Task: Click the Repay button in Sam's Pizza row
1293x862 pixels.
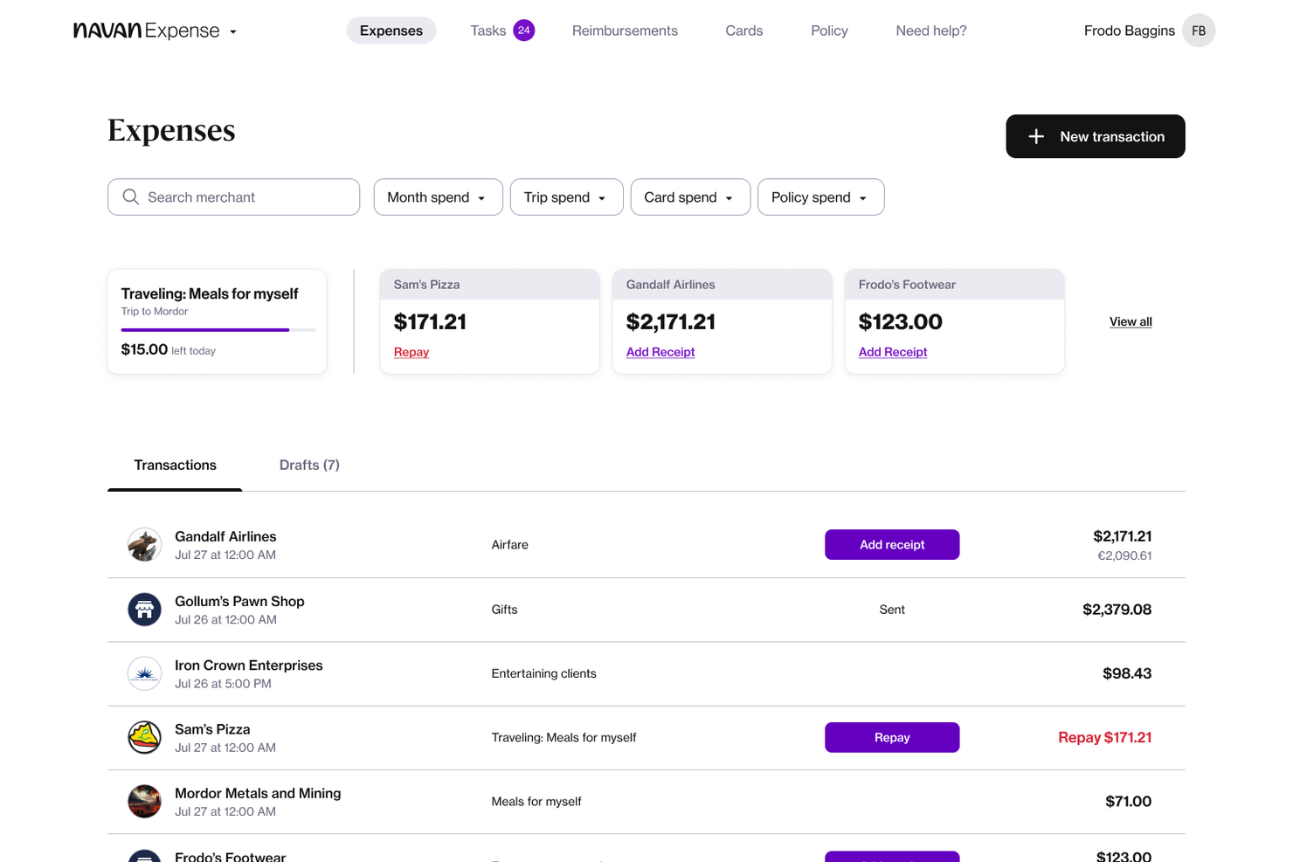Action: click(x=892, y=737)
